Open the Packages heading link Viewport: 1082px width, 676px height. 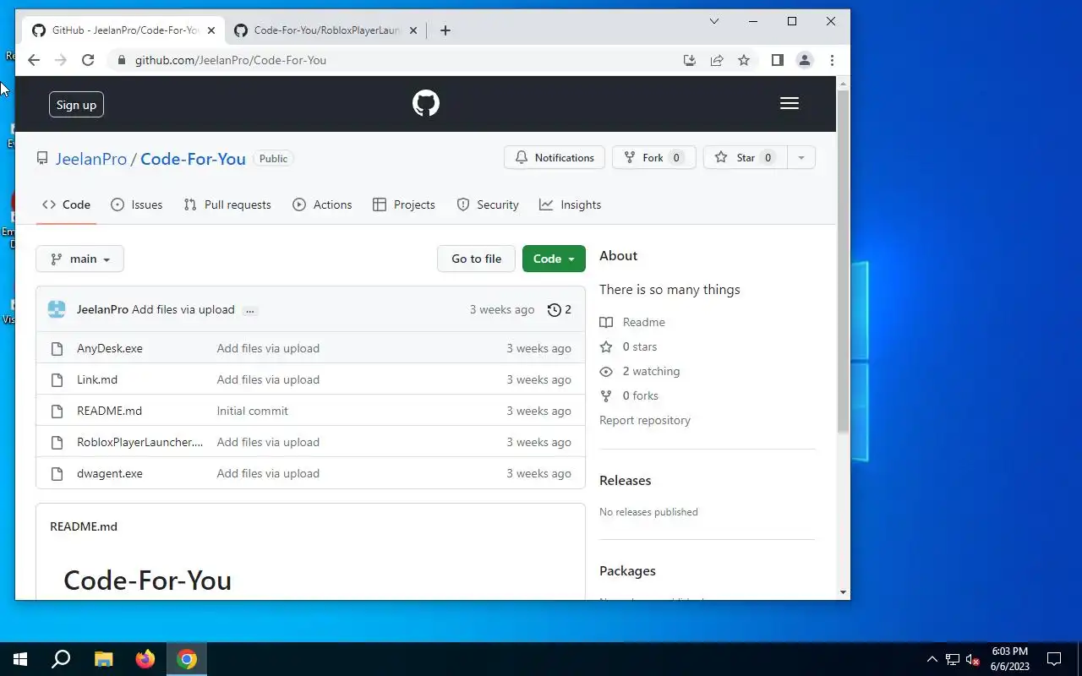point(627,570)
